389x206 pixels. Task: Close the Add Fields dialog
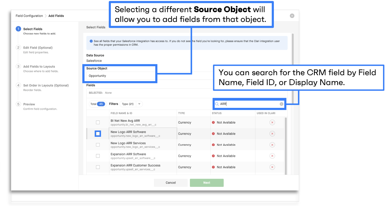click(x=292, y=16)
